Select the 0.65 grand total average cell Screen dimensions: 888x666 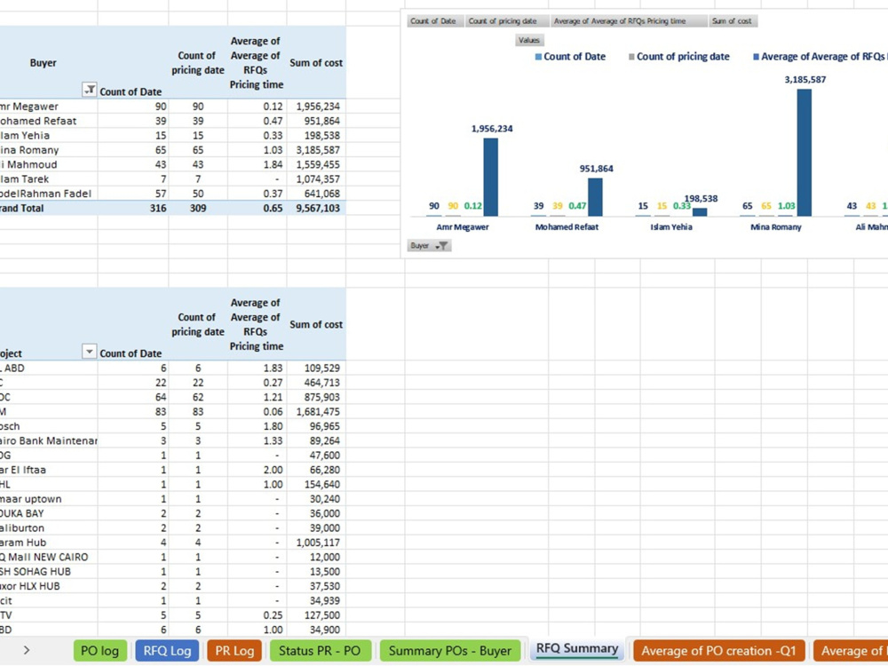pos(258,208)
